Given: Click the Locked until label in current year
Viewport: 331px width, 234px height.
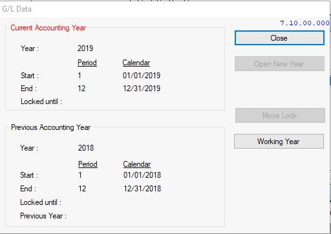Looking at the screenshot, I should (41, 101).
